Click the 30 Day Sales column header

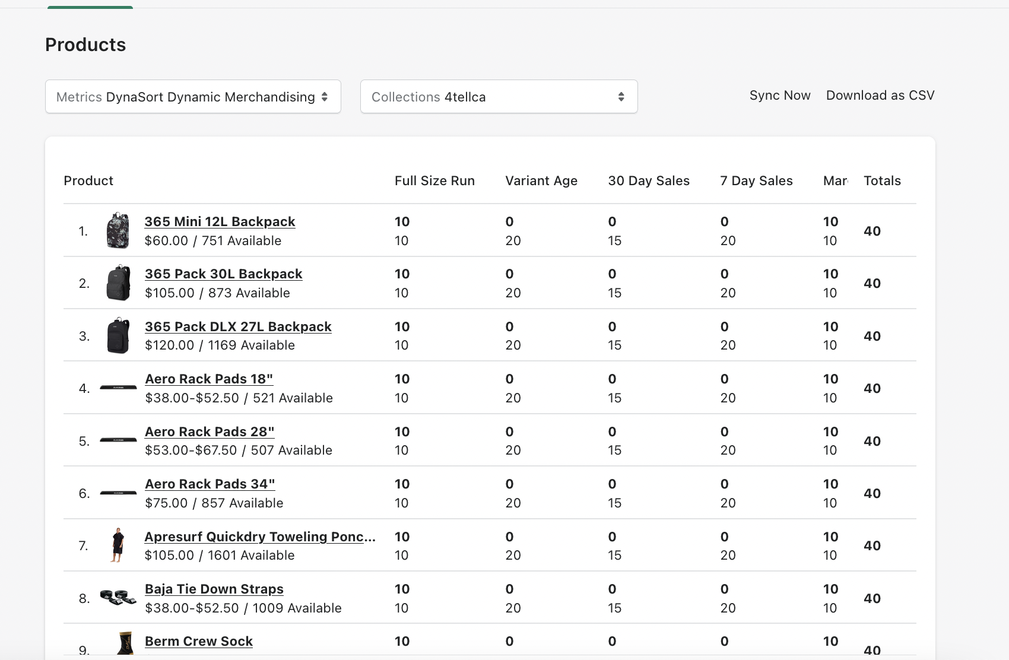pos(649,181)
